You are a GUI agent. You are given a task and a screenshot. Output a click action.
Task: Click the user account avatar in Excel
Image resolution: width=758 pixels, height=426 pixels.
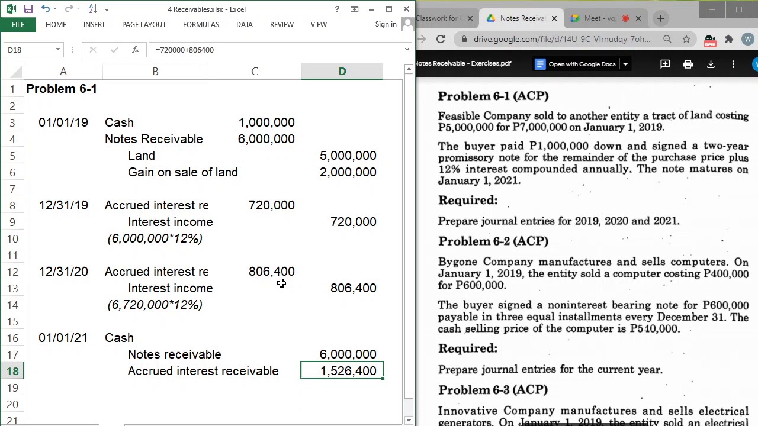tap(407, 25)
